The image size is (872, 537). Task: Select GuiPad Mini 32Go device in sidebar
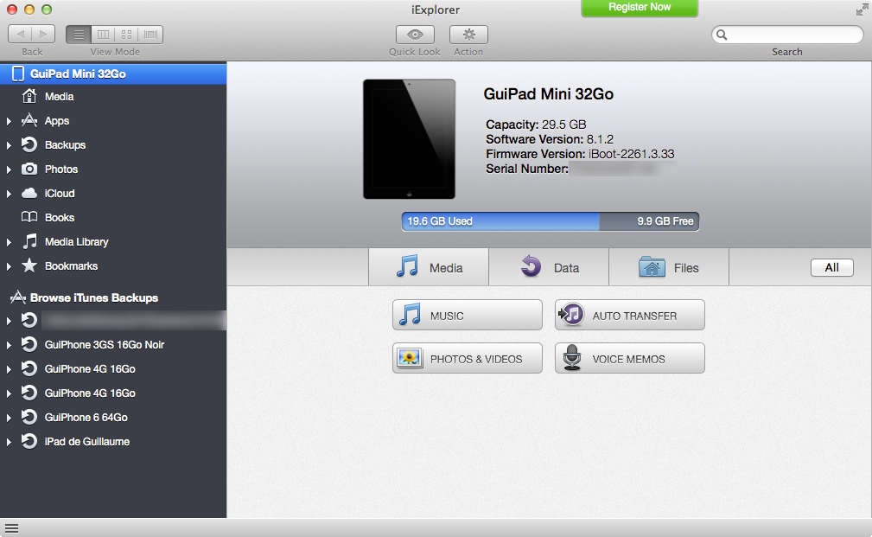click(113, 74)
